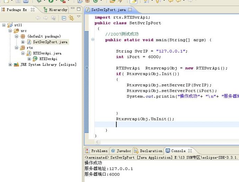Maximize the Package Explorer panel
The image size is (239, 182).
[x=79, y=9]
